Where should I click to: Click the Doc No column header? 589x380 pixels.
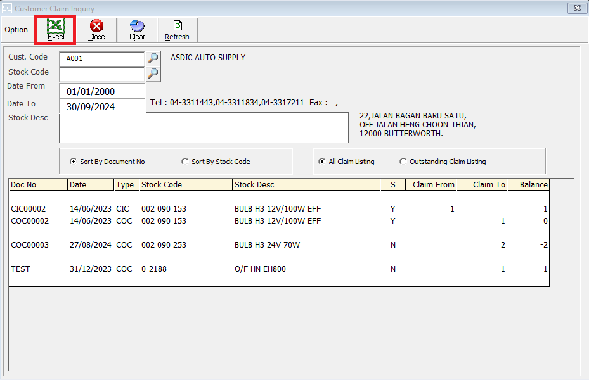click(38, 184)
